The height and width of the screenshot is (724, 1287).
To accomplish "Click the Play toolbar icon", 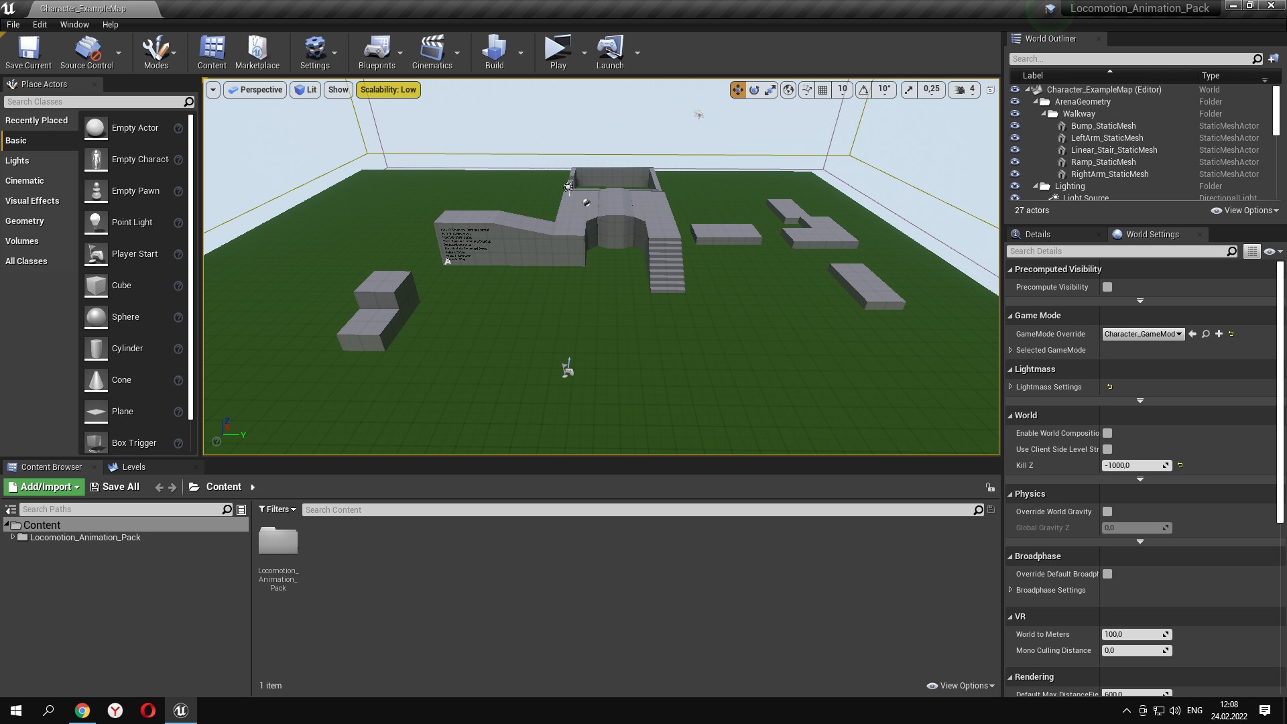I will 558,52.
